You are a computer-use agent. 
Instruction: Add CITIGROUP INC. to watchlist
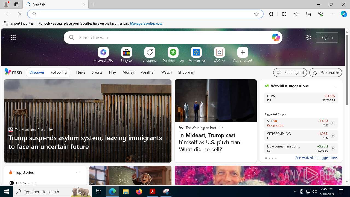tap(332, 136)
